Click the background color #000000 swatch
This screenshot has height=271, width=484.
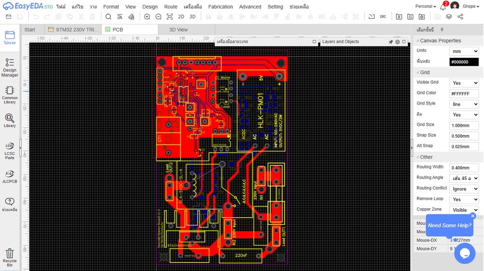(x=464, y=61)
